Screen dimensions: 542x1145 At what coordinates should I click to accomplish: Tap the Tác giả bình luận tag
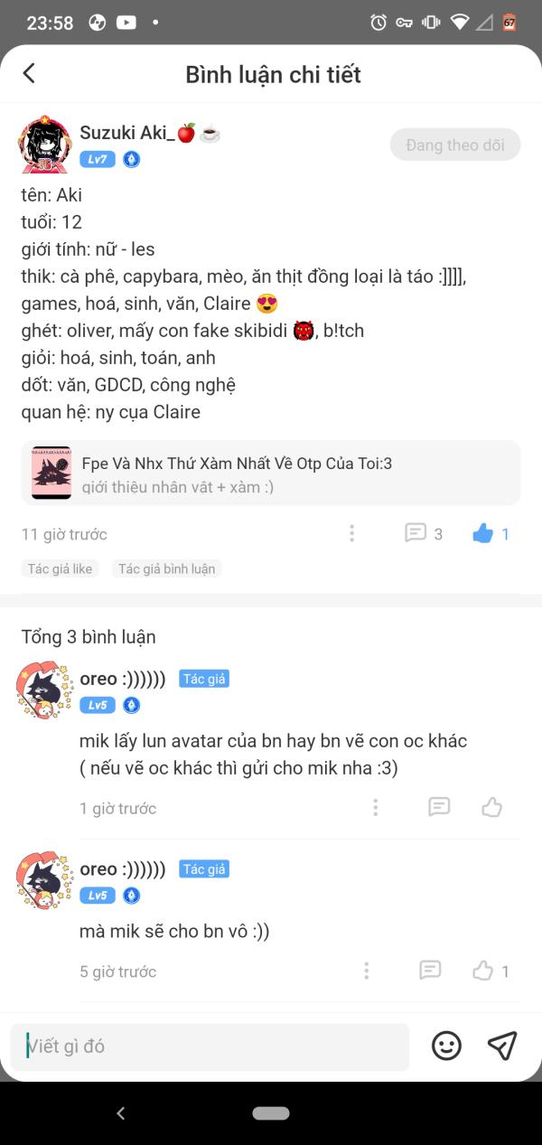pos(167,568)
